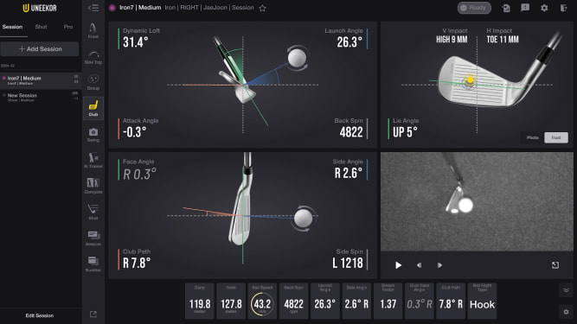577x324 pixels.
Task: Select the Club view icon
Action: click(x=93, y=108)
